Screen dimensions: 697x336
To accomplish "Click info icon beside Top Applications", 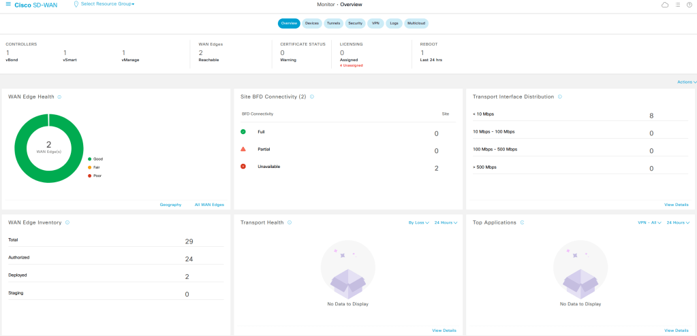I will coord(523,222).
